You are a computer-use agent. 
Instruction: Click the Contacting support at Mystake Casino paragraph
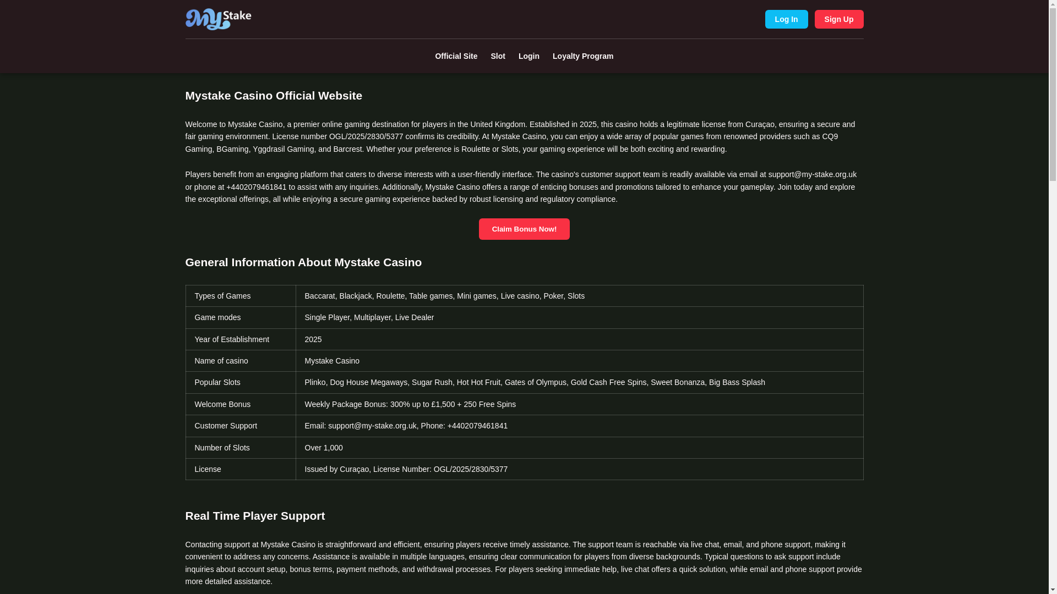point(524,563)
